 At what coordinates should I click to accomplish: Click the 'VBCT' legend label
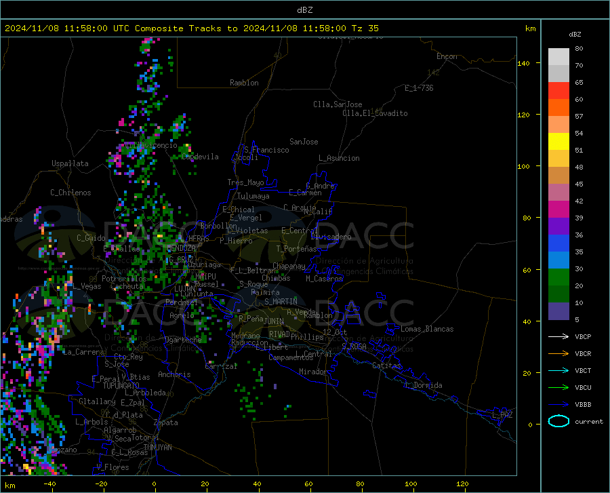point(583,371)
